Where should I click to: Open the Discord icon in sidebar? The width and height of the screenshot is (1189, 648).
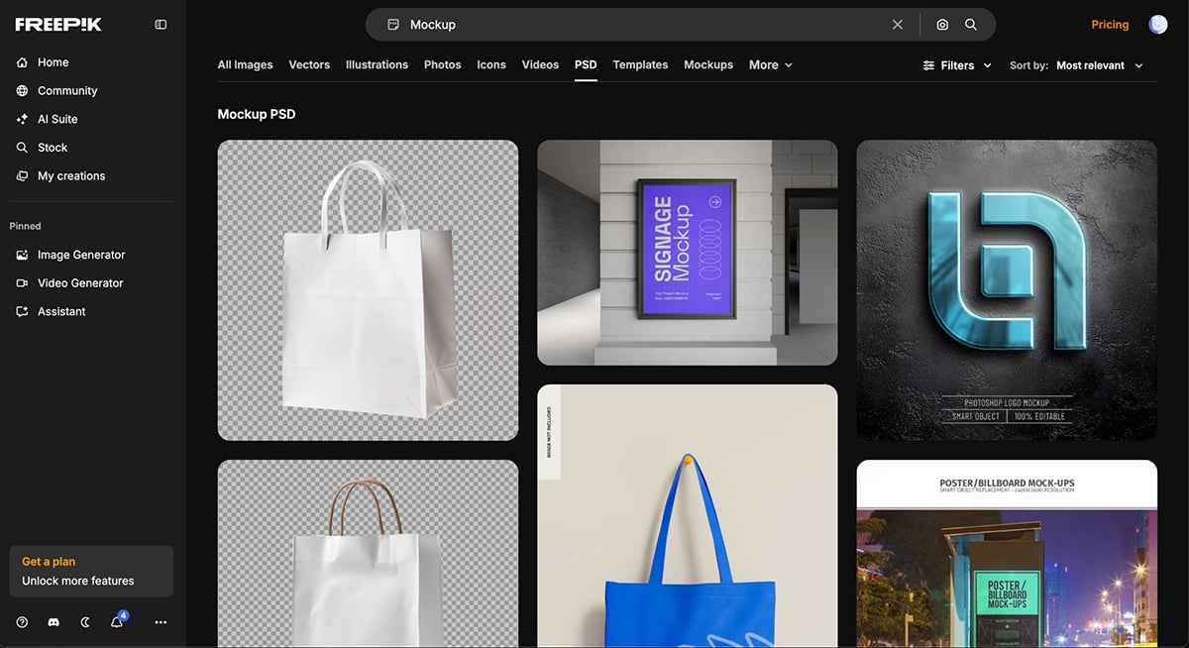[54, 622]
